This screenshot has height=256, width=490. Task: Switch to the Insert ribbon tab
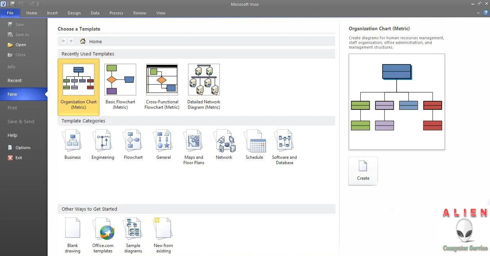tap(52, 13)
